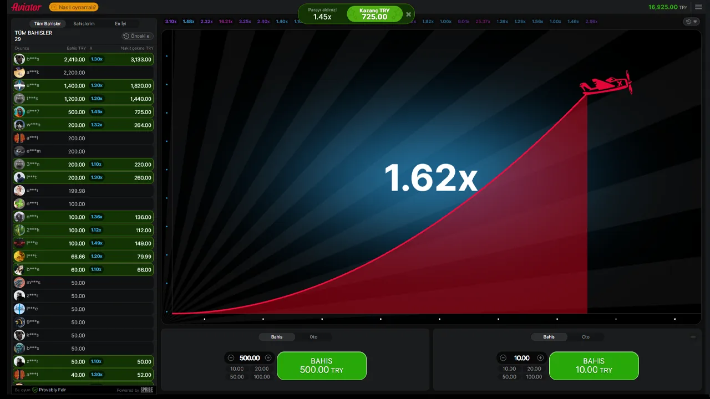Switch to En İyi tab
Viewport: 710px width, 399px height.
pyautogui.click(x=120, y=24)
